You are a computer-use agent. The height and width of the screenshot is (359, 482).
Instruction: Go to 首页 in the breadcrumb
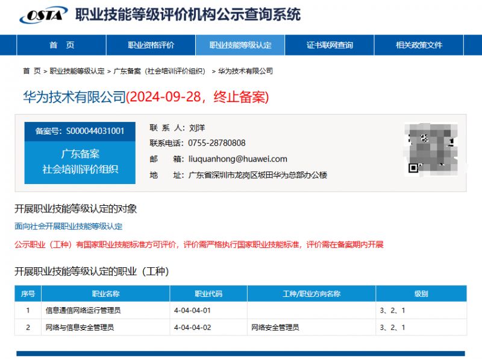point(32,71)
